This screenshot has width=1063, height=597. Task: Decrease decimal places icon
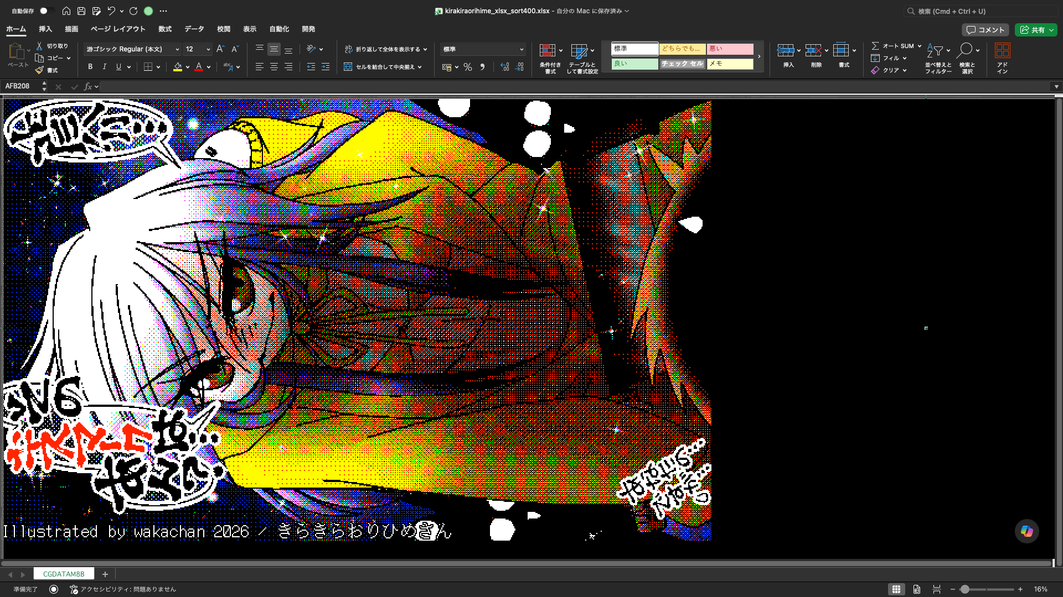[519, 67]
